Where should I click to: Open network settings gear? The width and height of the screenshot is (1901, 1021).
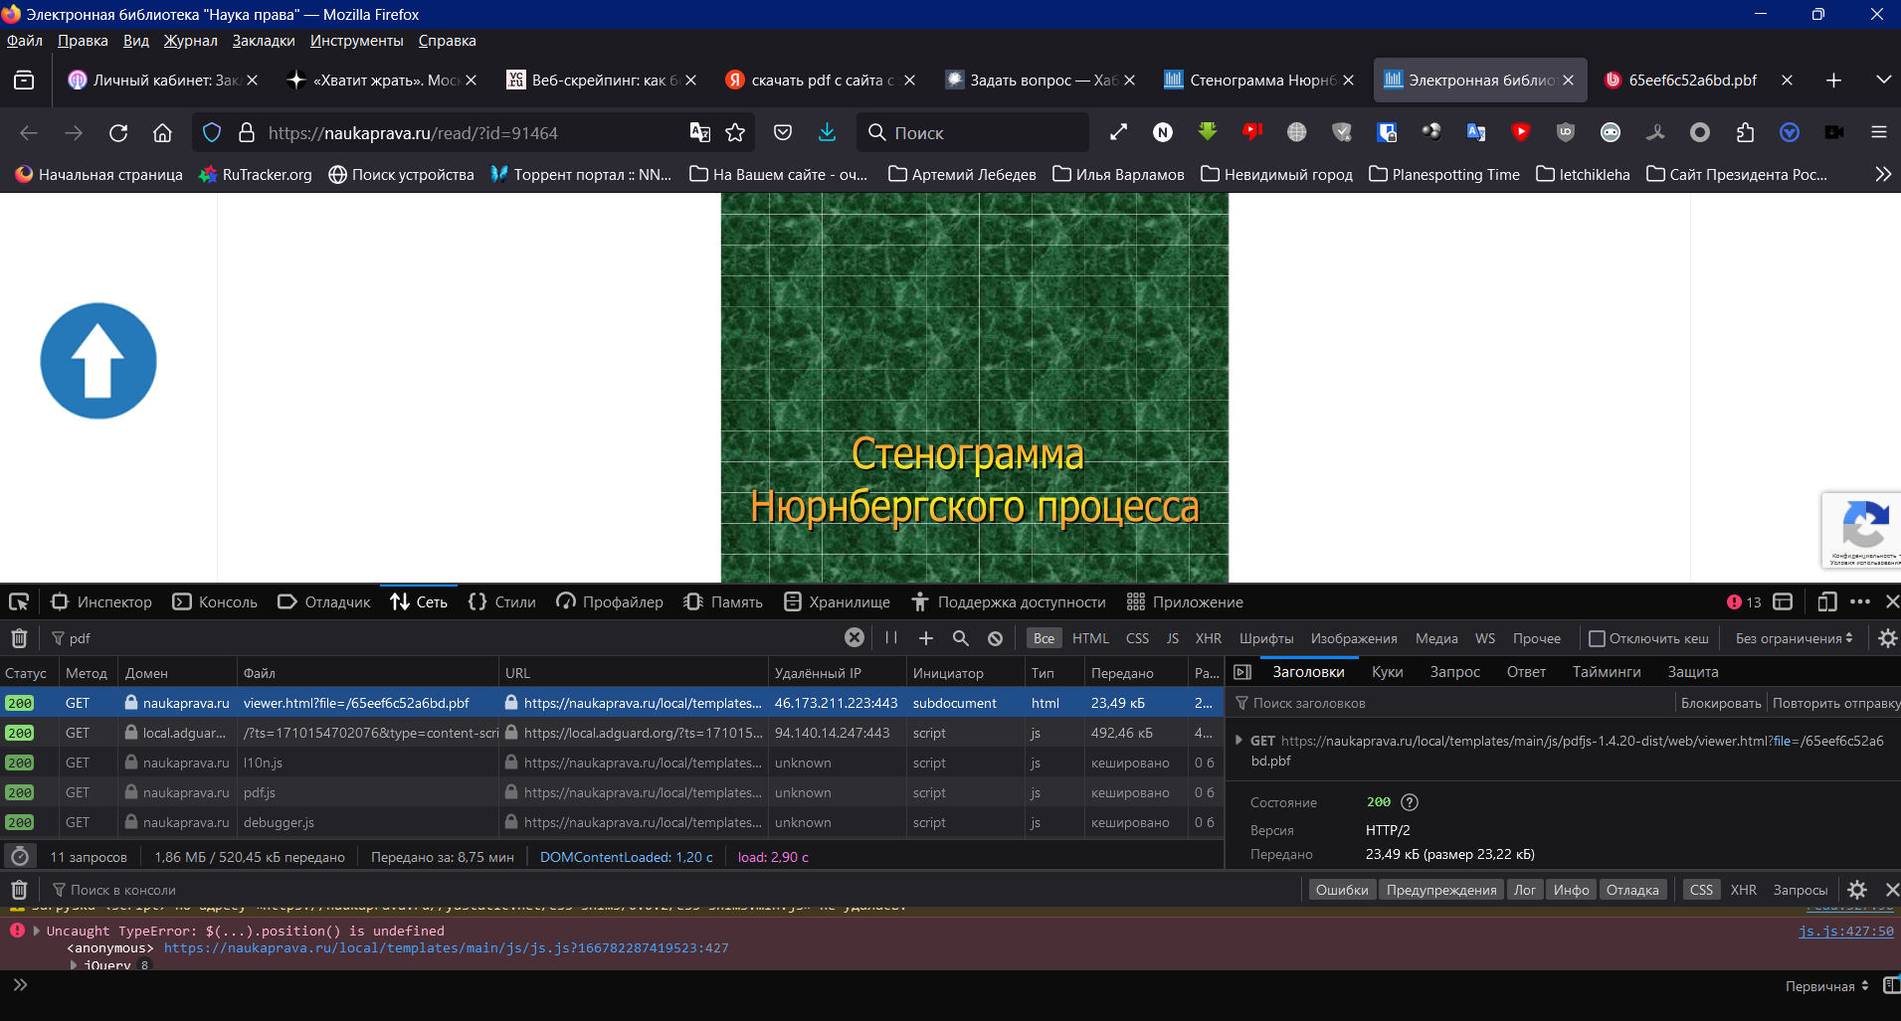point(1887,638)
